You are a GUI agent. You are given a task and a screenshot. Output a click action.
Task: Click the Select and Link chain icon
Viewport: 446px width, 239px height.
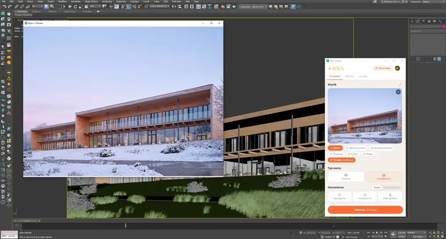17,6
